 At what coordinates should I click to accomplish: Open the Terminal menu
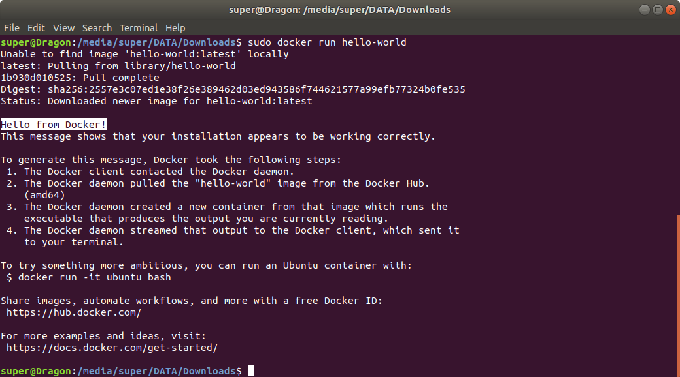pyautogui.click(x=139, y=27)
